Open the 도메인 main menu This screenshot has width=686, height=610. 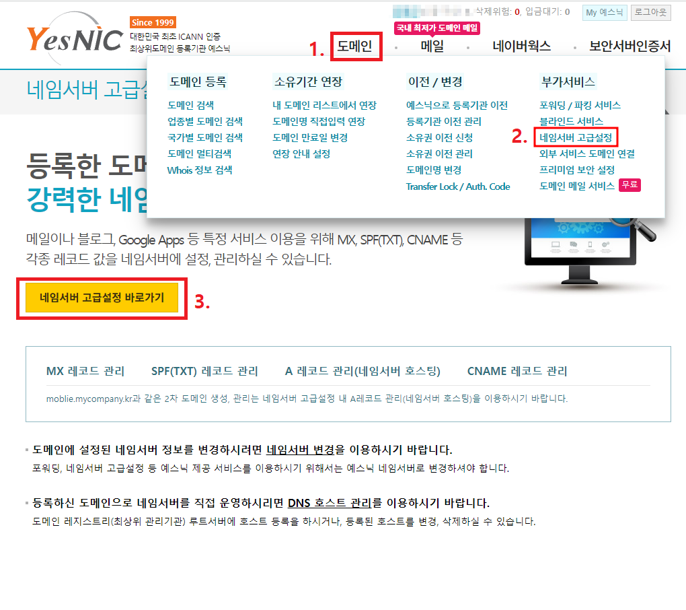355,46
